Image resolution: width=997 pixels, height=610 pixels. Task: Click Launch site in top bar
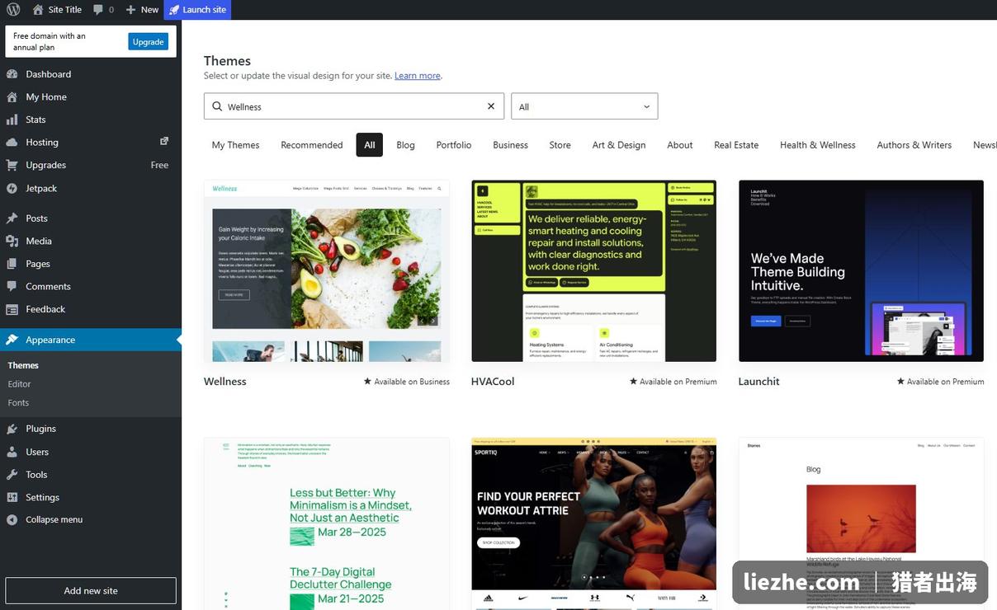click(x=197, y=10)
